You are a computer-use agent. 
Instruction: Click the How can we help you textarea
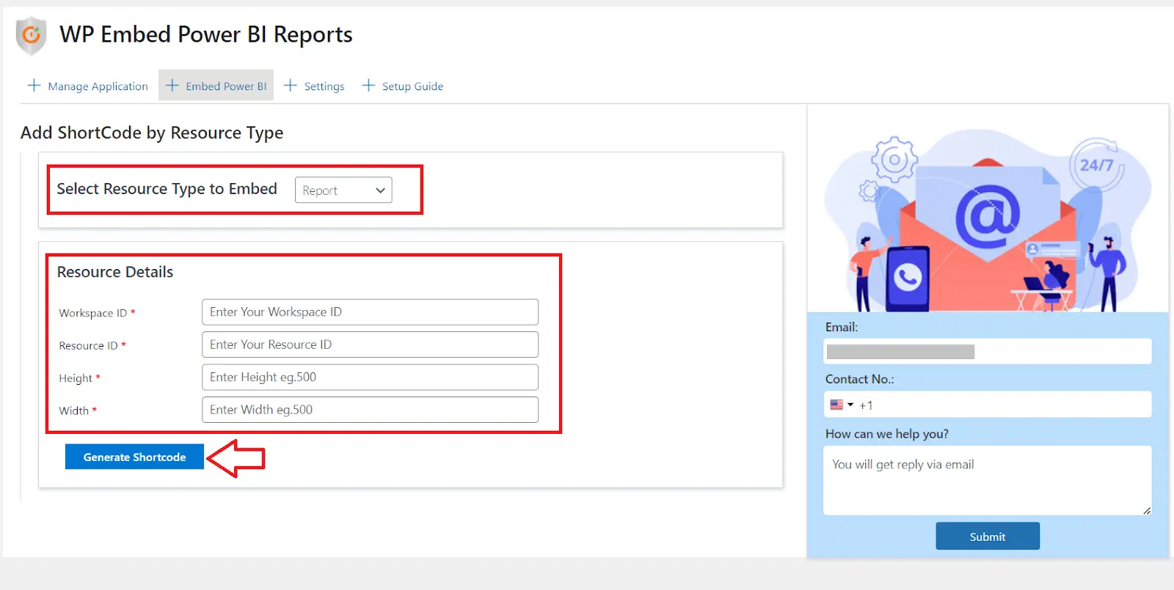pyautogui.click(x=988, y=481)
